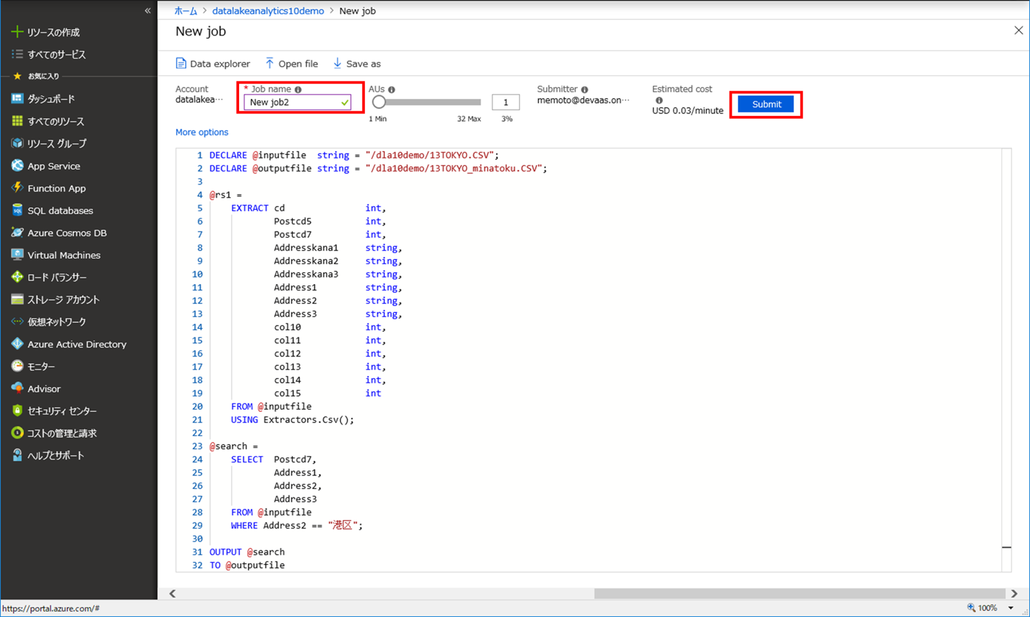The height and width of the screenshot is (617, 1030).
Task: Click the Submitter info icon
Action: coord(584,90)
